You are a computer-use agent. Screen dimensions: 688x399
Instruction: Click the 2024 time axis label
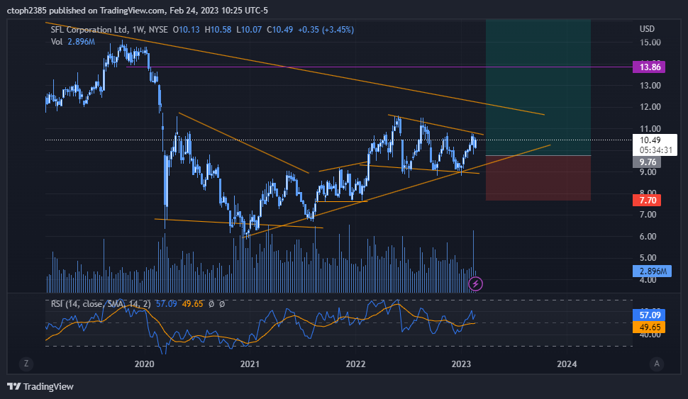pyautogui.click(x=567, y=364)
